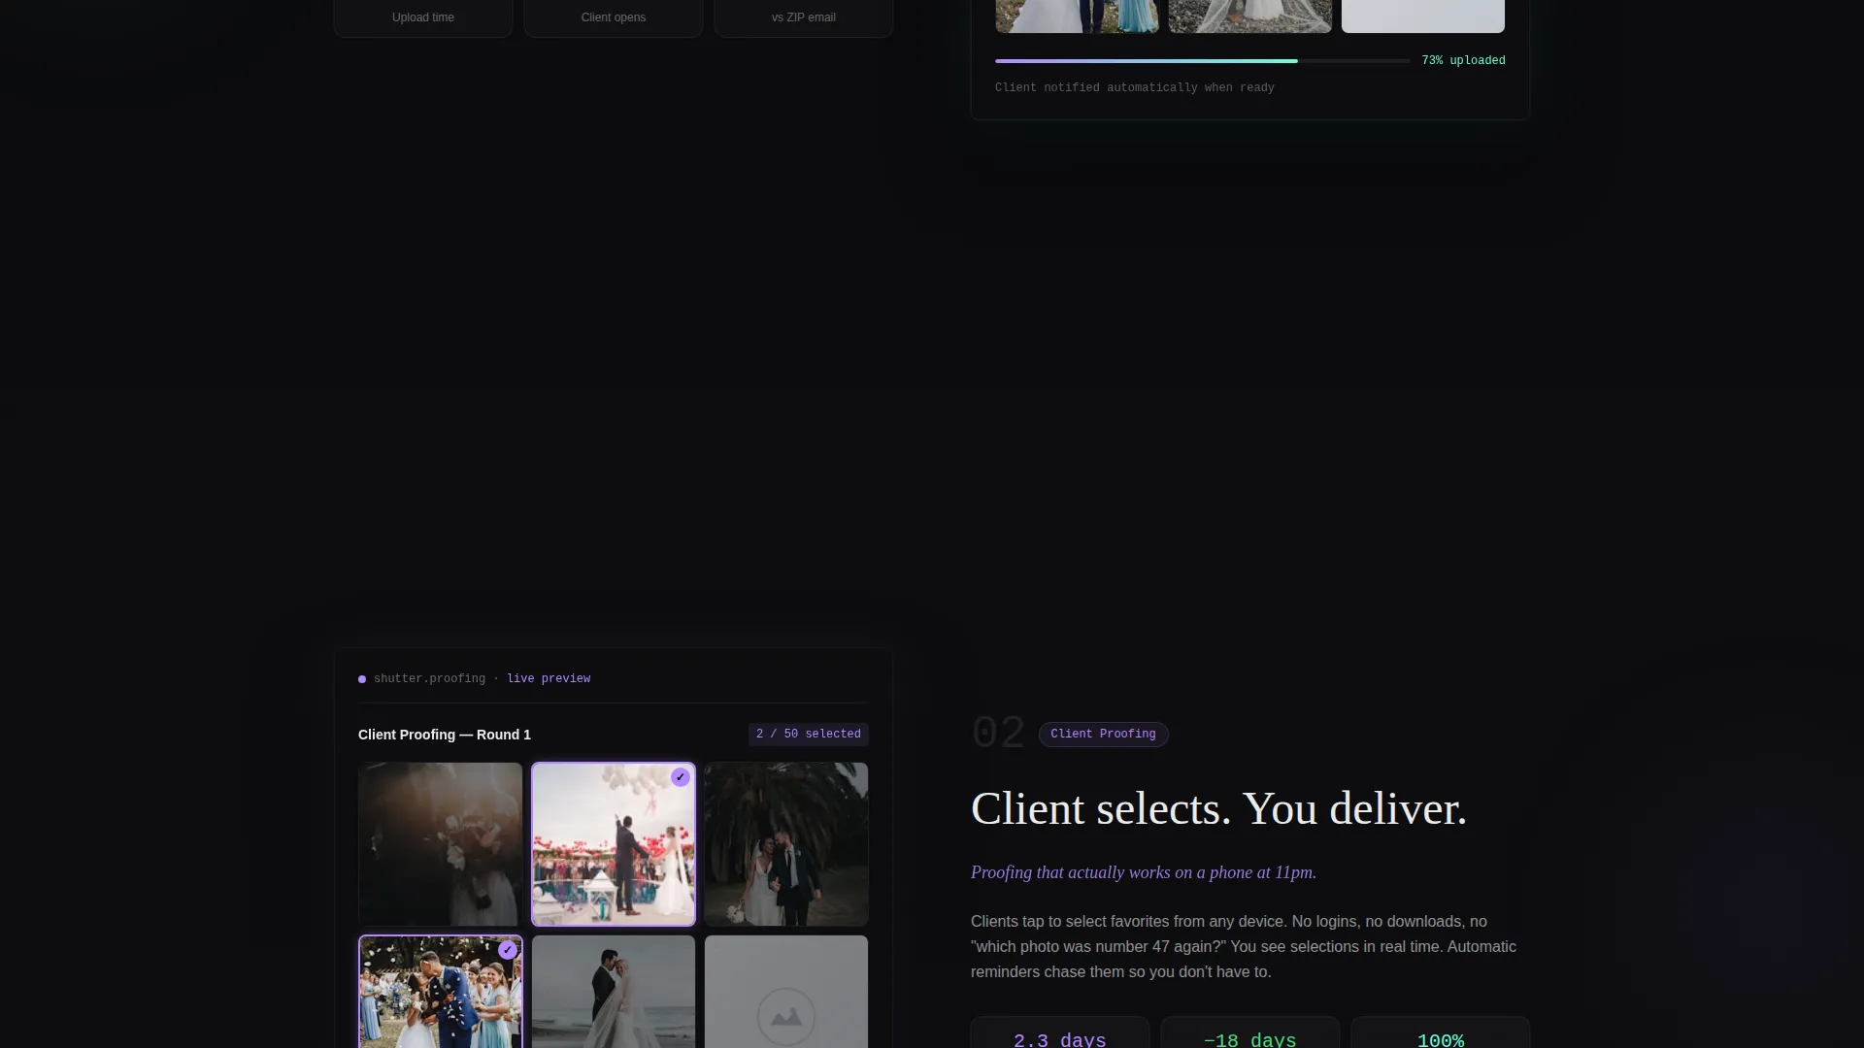This screenshot has width=1864, height=1048.
Task: Click the bride with blue bridesmaid thumbnail
Action: (1078, 16)
